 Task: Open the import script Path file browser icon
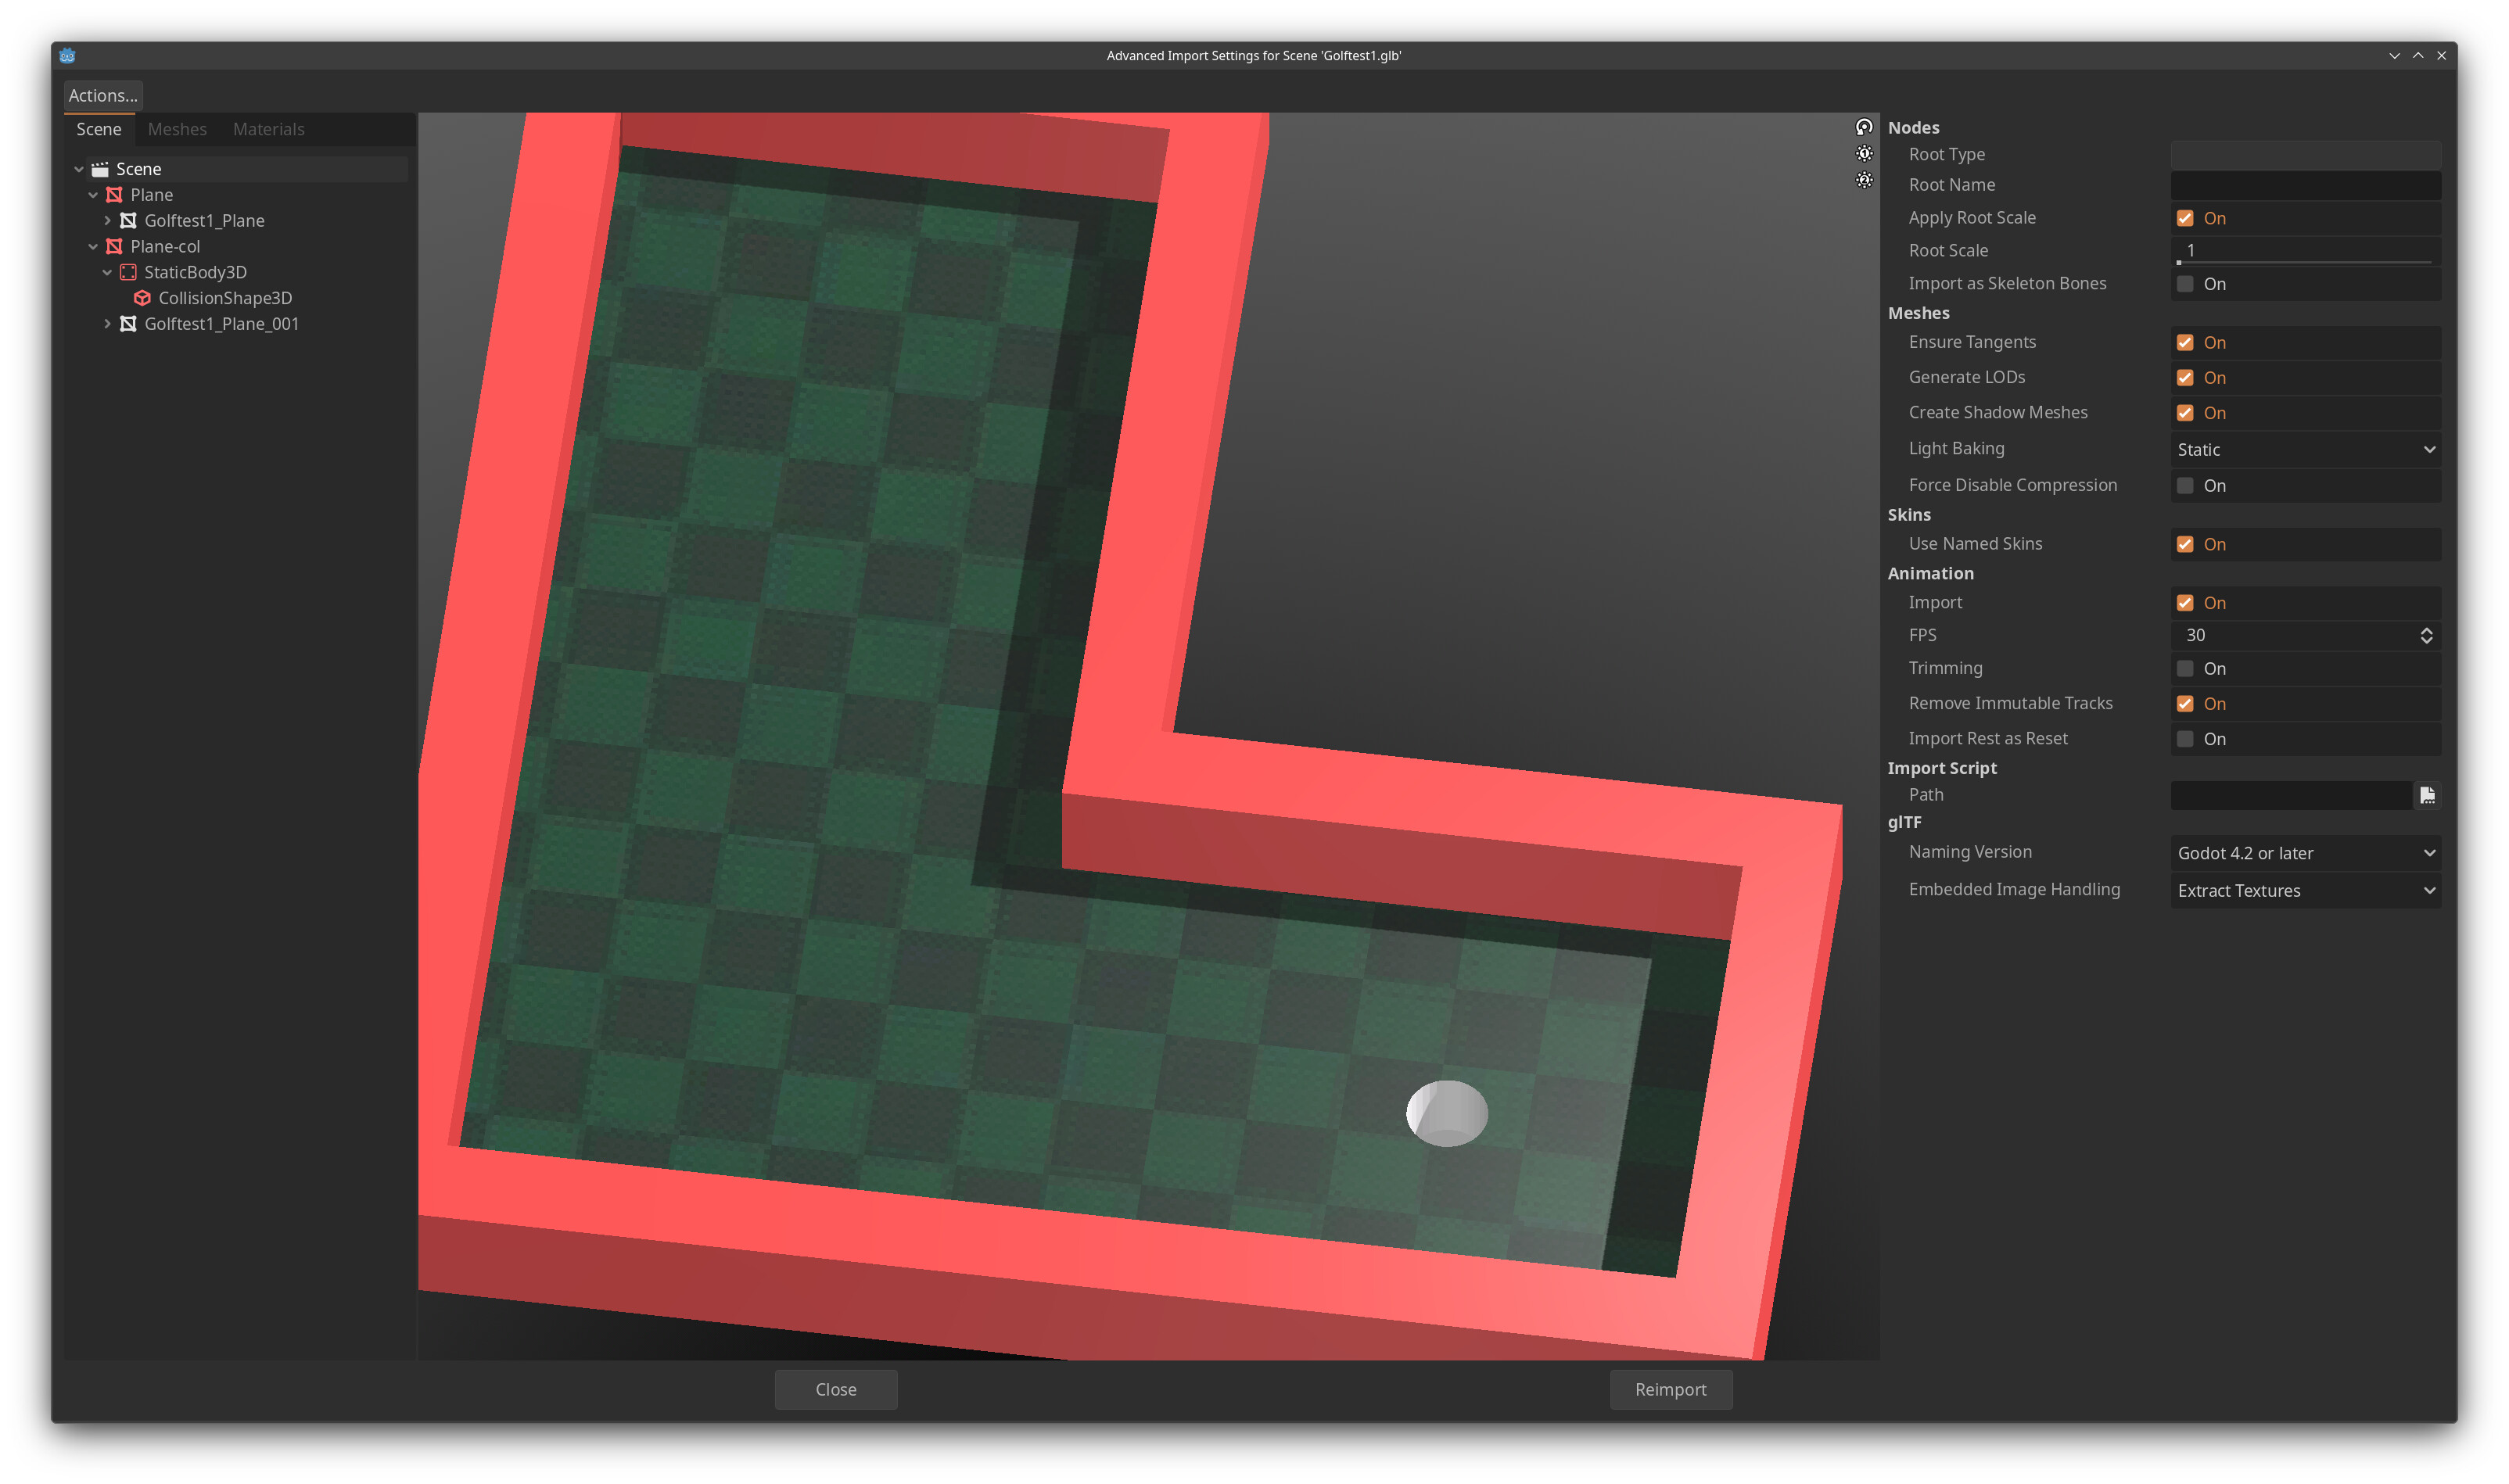click(2427, 795)
